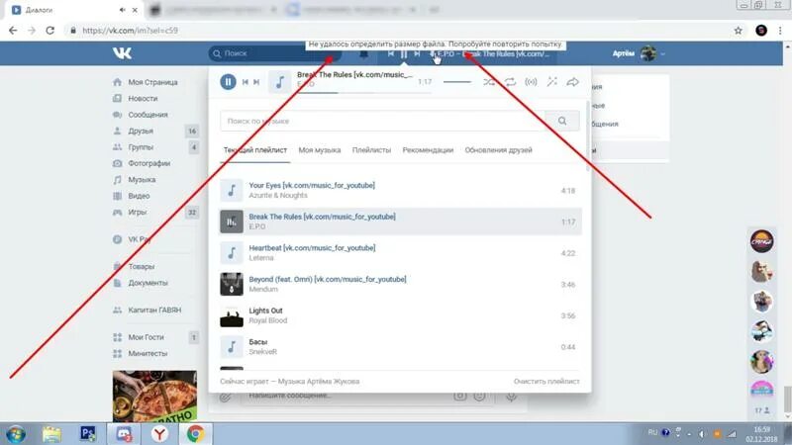Skip to next track in player panel
792x445 pixels.
tap(256, 82)
